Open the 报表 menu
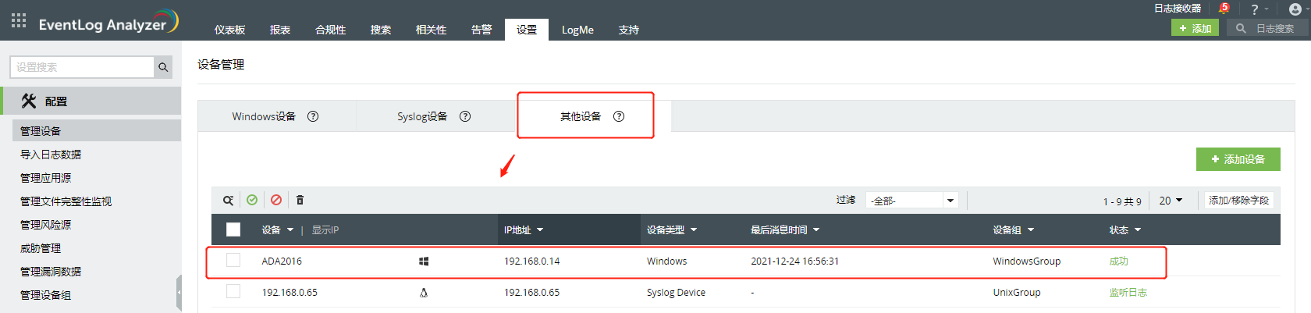Screen dimensions: 1311x313 pyautogui.click(x=280, y=30)
